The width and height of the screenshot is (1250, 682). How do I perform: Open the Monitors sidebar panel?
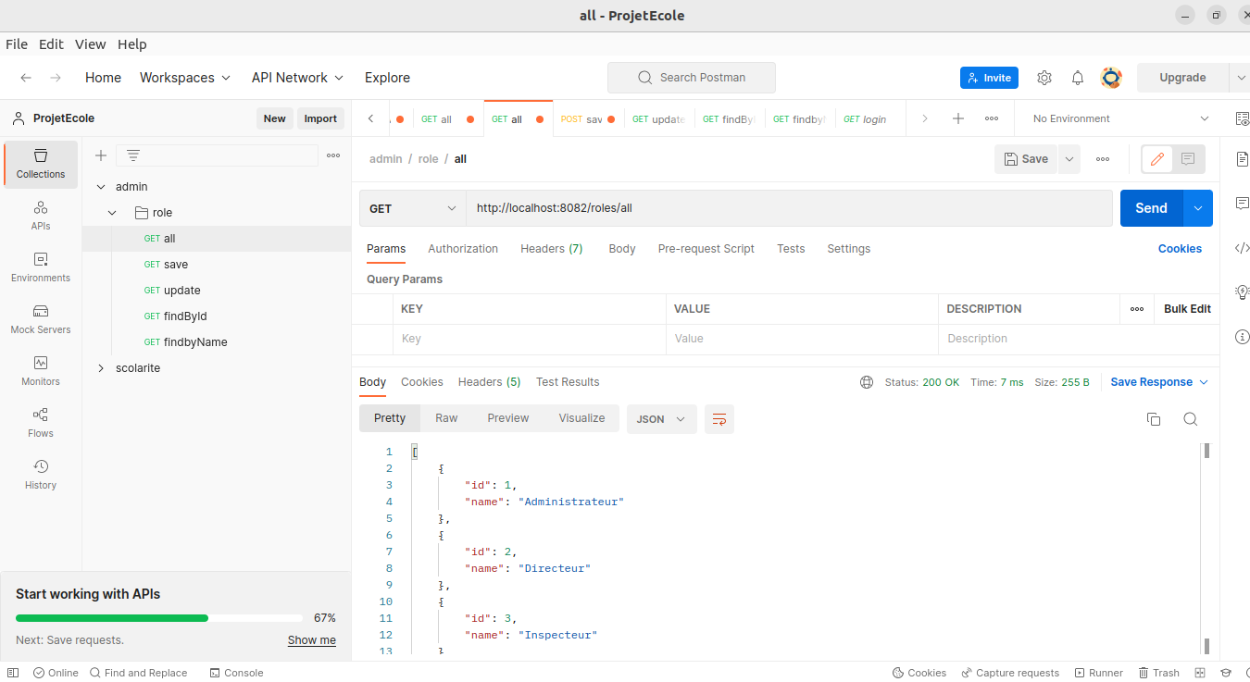pyautogui.click(x=41, y=371)
